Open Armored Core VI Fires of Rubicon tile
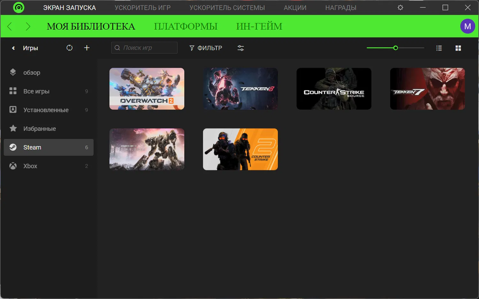479x299 pixels. point(147,149)
